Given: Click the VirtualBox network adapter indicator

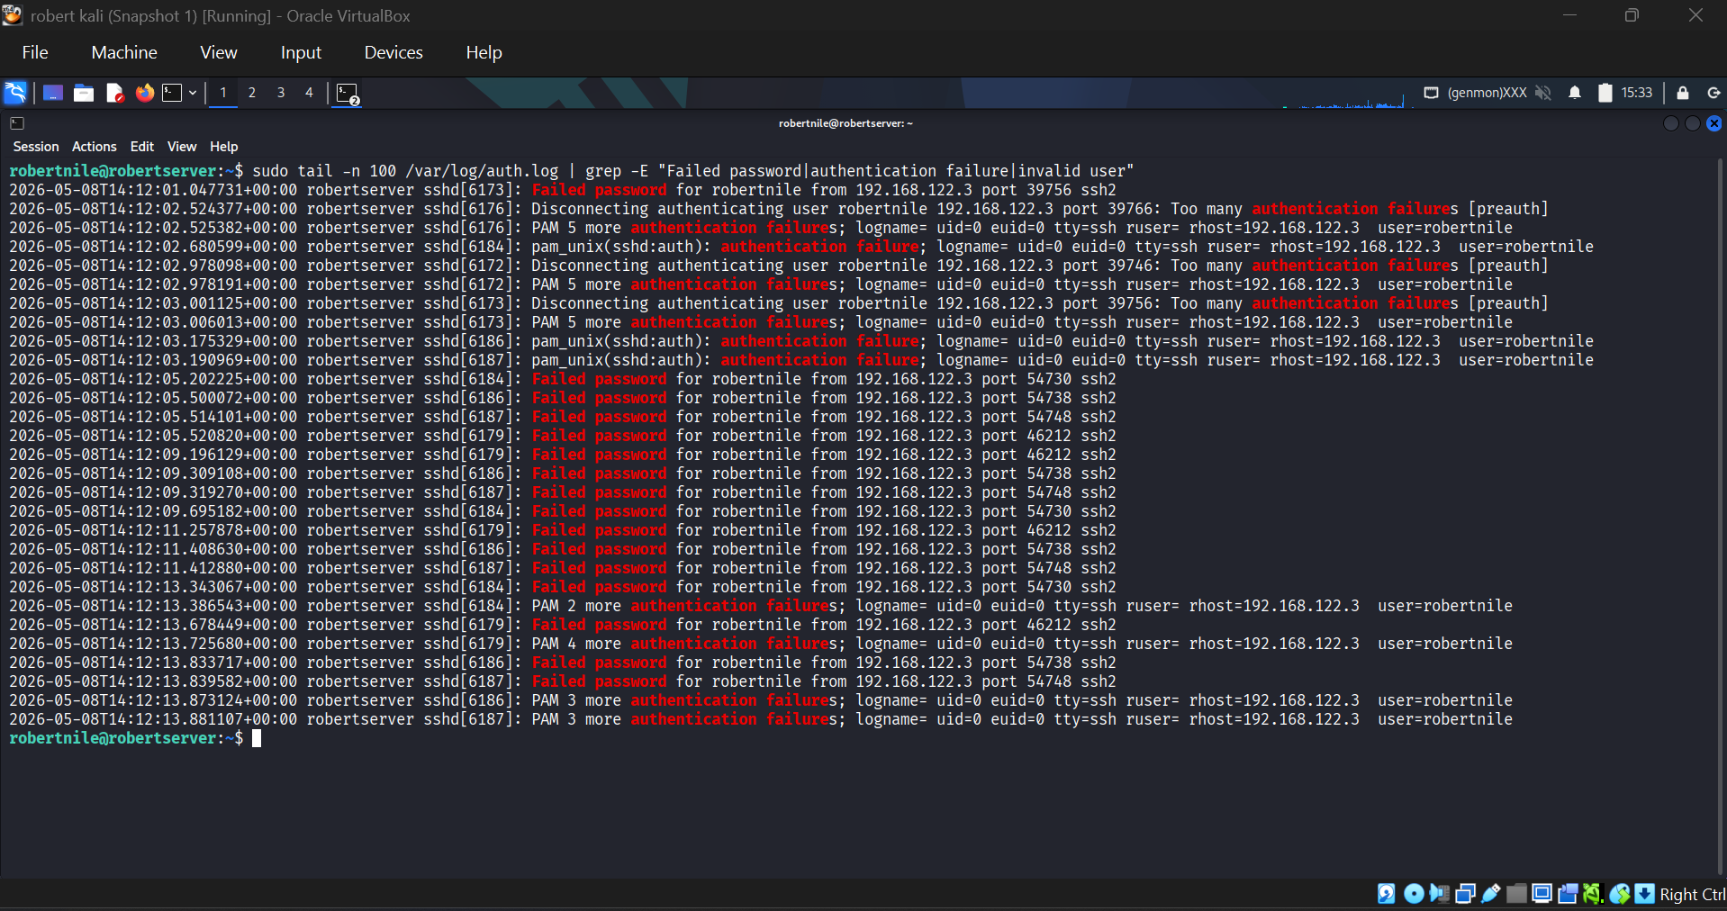Looking at the screenshot, I should coord(1465,893).
